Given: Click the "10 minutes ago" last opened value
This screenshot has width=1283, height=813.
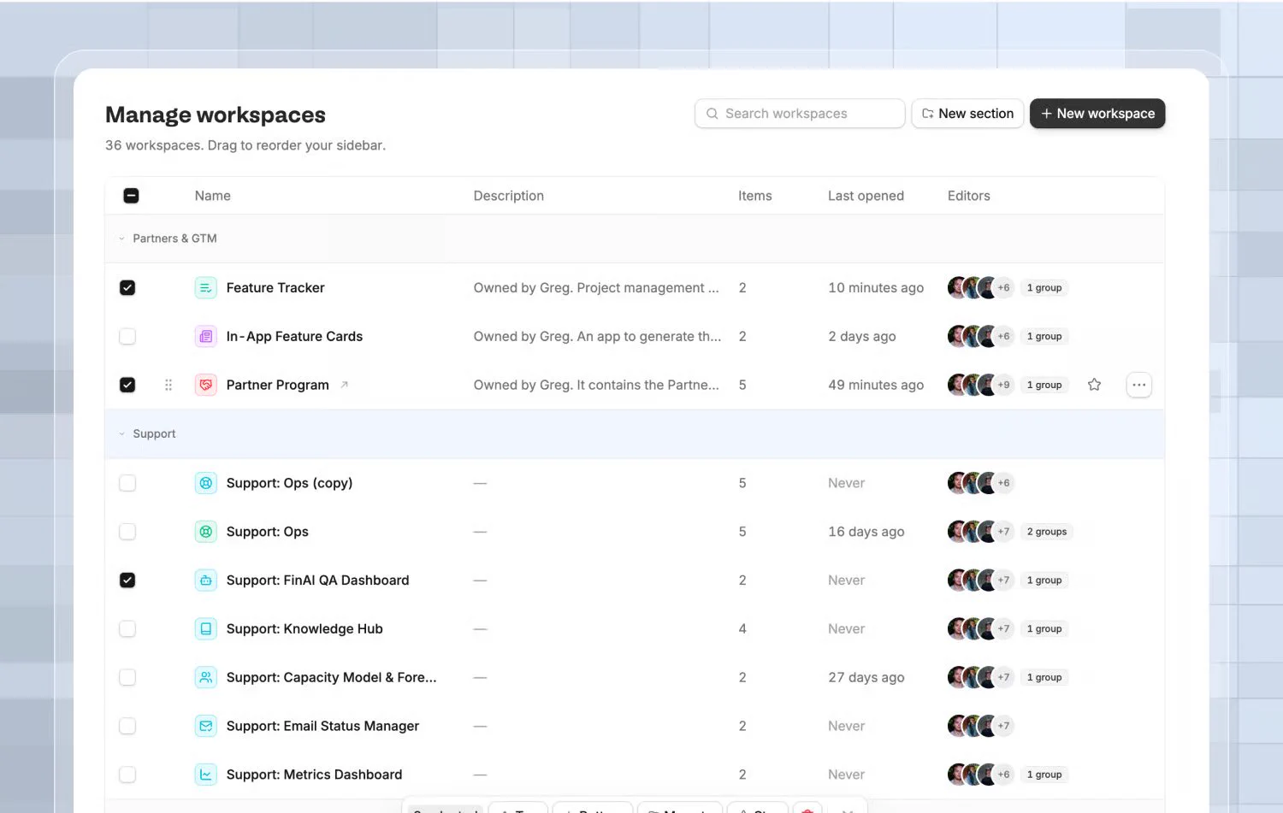Looking at the screenshot, I should coord(876,288).
